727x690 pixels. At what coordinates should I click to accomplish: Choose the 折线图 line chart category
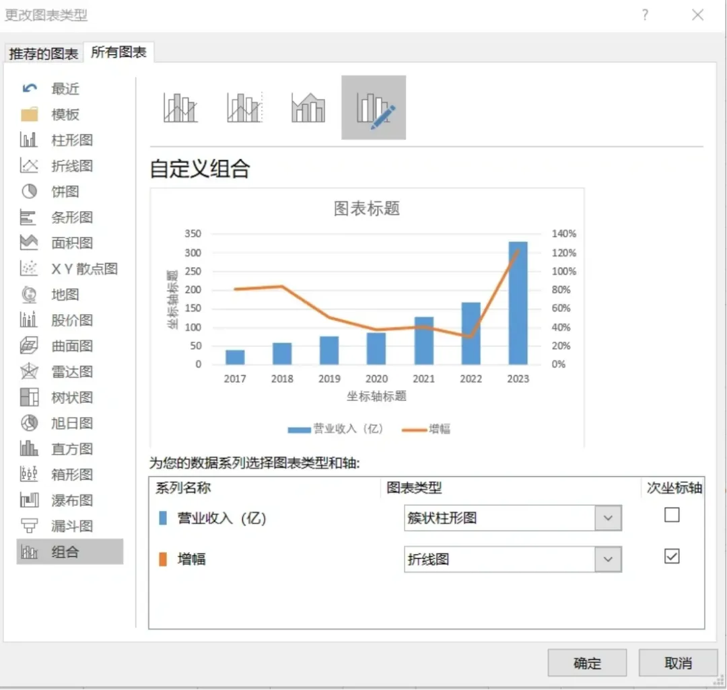click(69, 166)
